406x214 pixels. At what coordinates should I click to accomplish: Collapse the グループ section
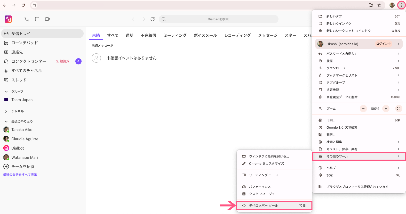[x=6, y=92]
